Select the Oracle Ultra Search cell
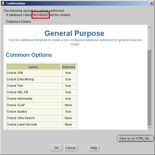 point(34,118)
